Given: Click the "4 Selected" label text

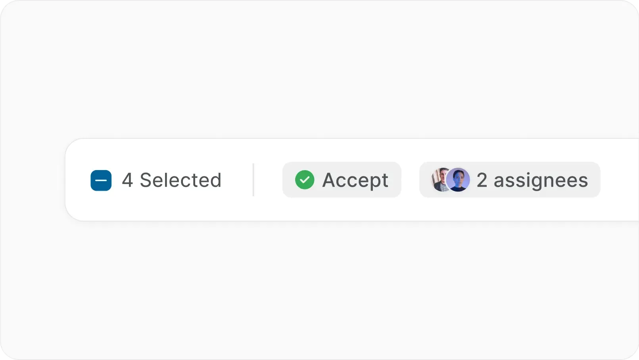Looking at the screenshot, I should (171, 180).
